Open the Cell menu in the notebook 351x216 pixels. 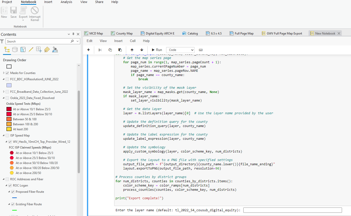click(x=133, y=41)
